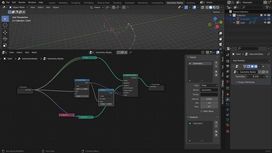
Task: Open node editor Add menu
Action: pos(27,52)
